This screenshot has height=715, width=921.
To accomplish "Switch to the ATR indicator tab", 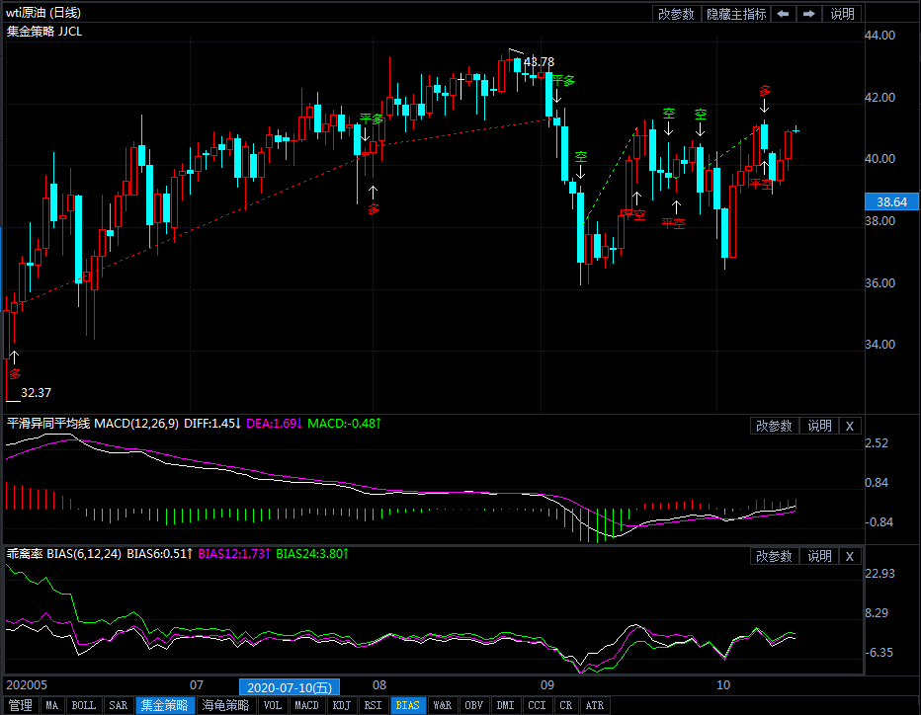I will point(594,706).
